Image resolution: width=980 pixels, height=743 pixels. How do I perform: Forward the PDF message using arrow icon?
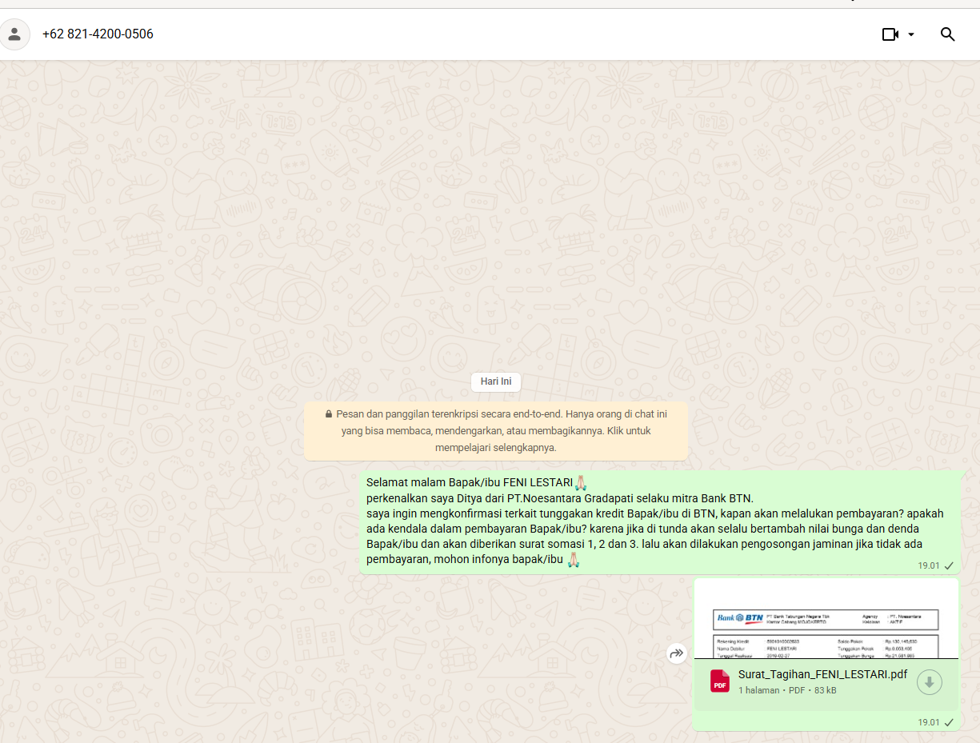click(677, 653)
